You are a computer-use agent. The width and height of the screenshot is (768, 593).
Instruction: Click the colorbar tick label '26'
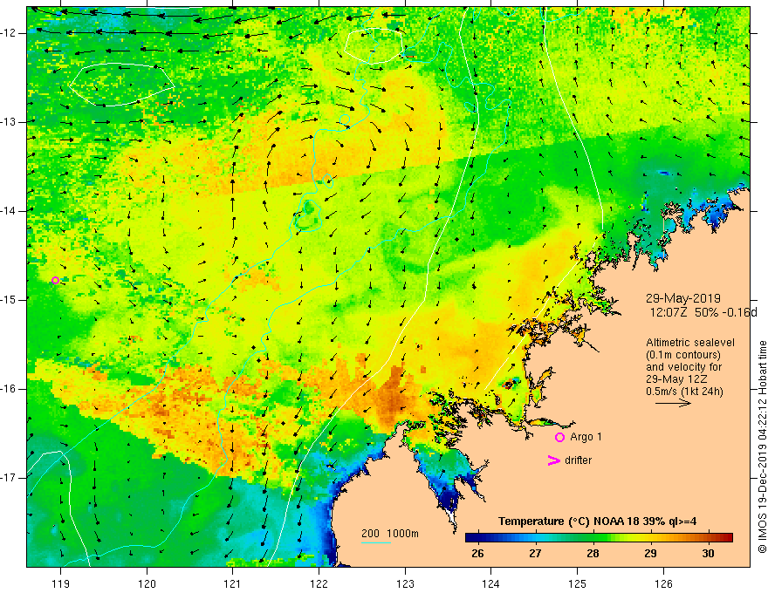click(x=477, y=554)
